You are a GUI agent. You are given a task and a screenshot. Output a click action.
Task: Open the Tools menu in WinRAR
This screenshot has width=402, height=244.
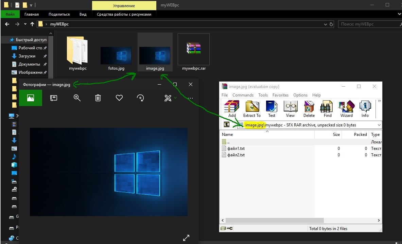click(x=263, y=95)
